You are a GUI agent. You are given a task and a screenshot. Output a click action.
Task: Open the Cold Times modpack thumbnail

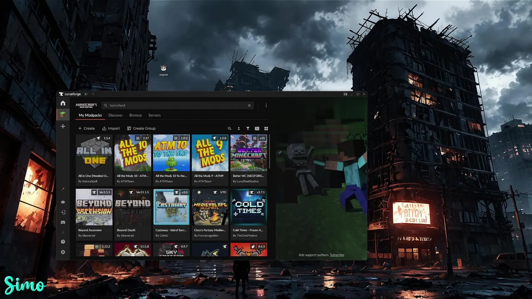pyautogui.click(x=249, y=207)
